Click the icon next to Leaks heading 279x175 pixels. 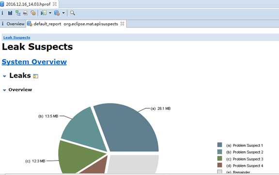click(x=35, y=76)
